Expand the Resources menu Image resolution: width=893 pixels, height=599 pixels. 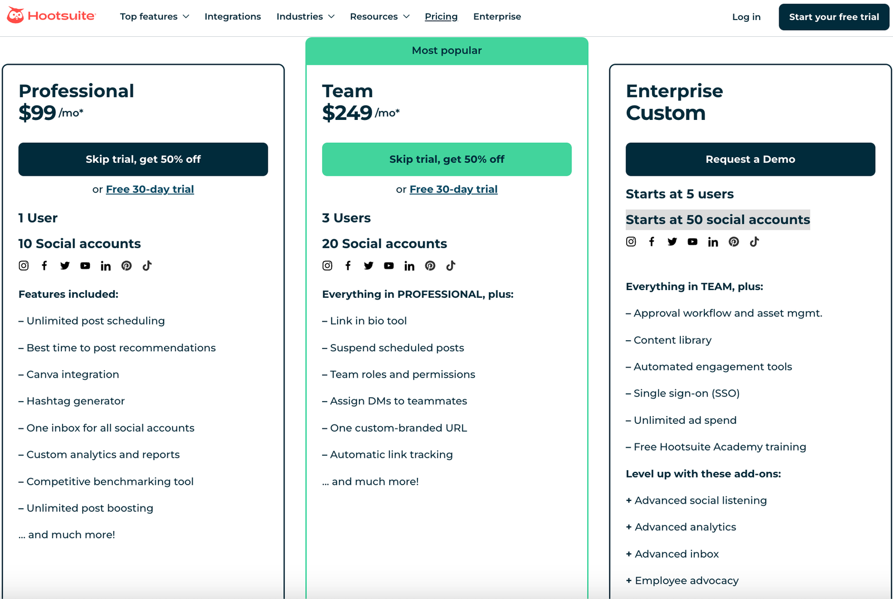coord(380,17)
